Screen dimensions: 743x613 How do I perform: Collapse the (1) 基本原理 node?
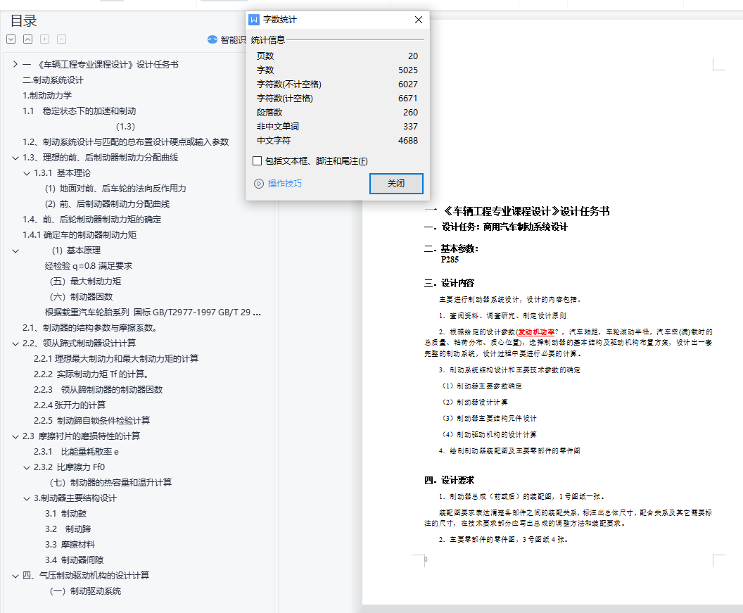15,251
